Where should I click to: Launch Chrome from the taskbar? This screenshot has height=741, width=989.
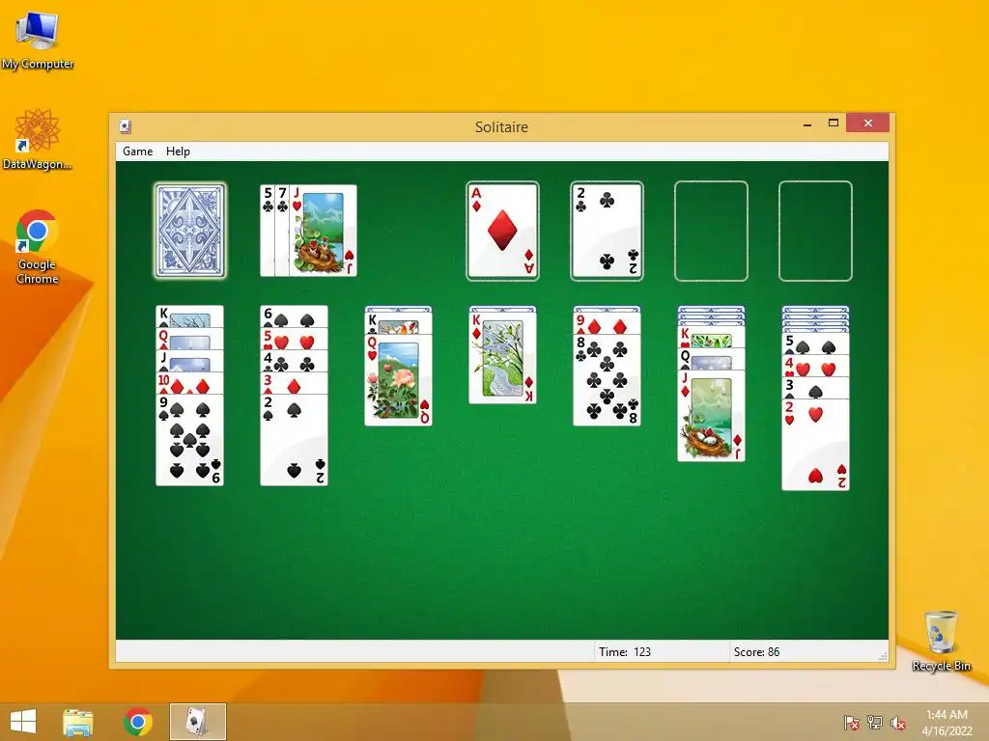click(137, 722)
